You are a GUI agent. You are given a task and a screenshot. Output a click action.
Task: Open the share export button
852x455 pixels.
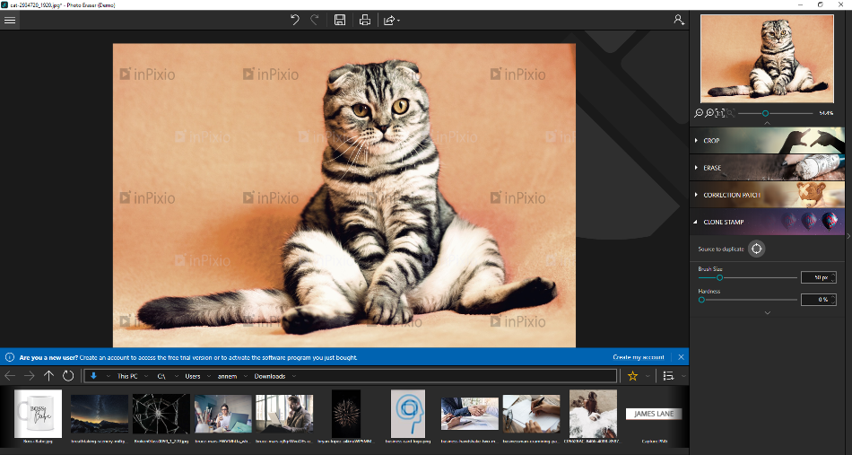pos(389,21)
